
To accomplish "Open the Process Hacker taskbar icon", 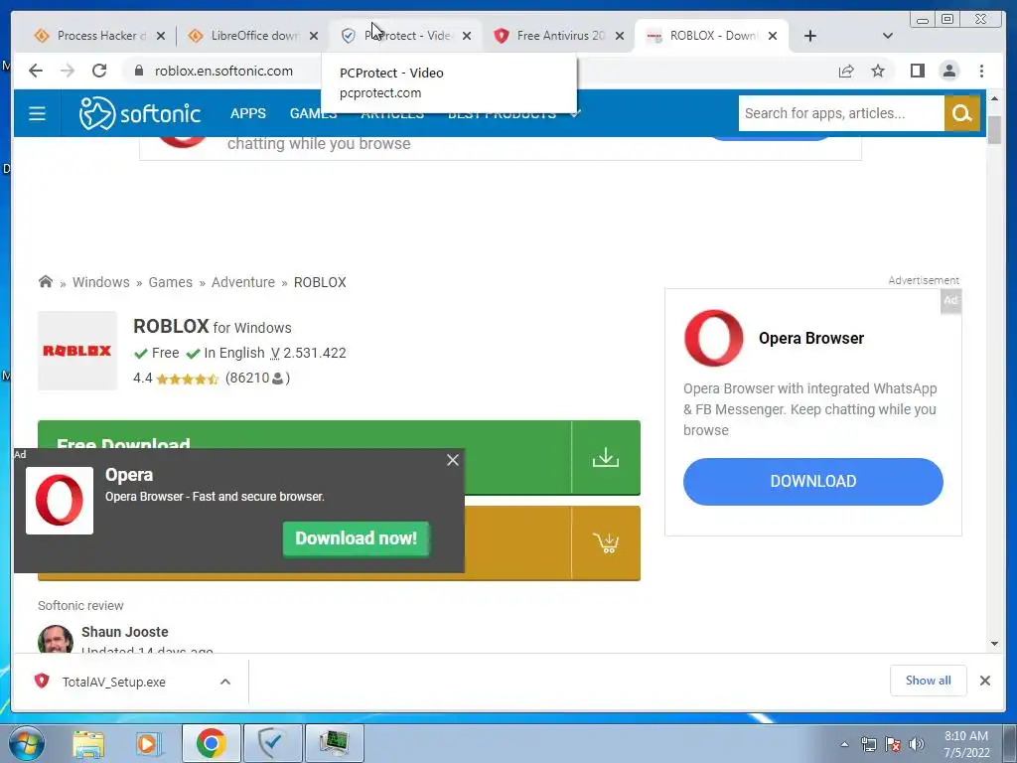I will (x=334, y=743).
